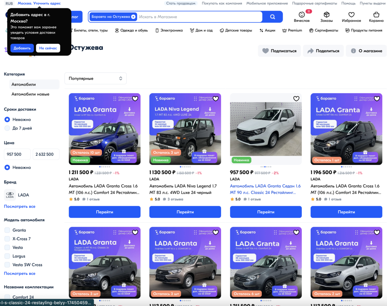387x306 pixels.
Task: Remove the Боравто на Остужева search chip
Action: pos(133,17)
